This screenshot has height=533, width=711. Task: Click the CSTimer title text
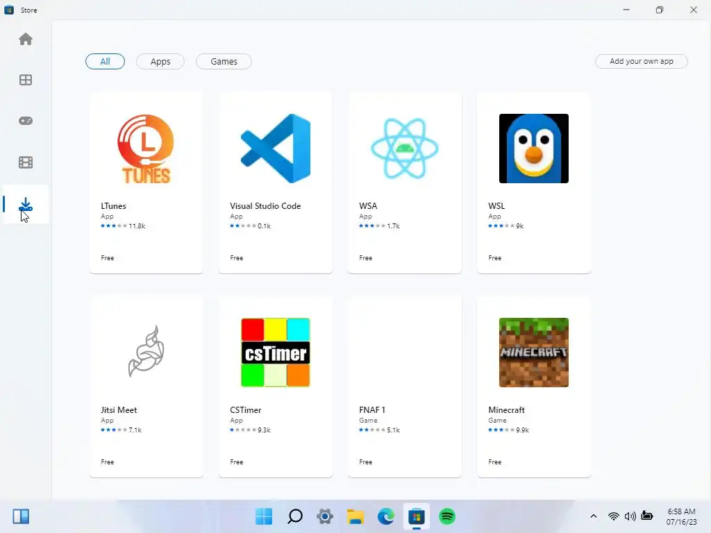tap(245, 410)
